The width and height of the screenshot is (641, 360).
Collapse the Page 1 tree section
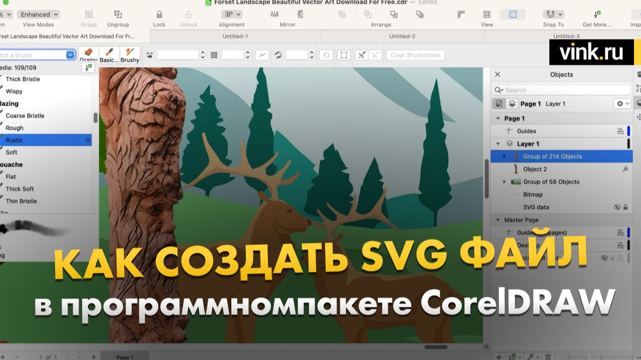click(x=498, y=119)
